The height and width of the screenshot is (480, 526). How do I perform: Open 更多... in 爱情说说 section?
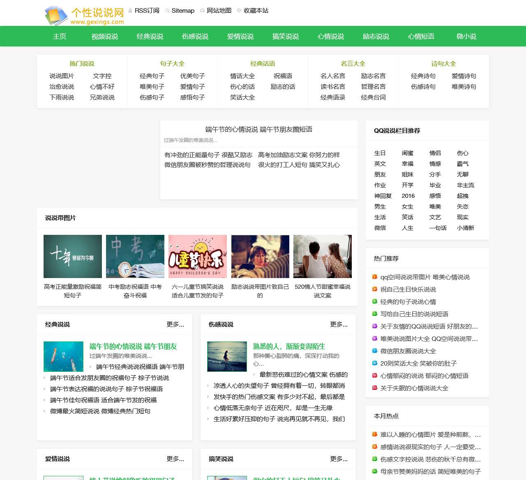click(175, 459)
